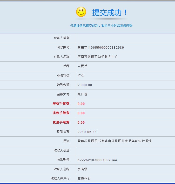Viewport: 175px width, 184px height.
Task: Select payer name '济南市紫藤花助学服务中心'
Action: [x=98, y=57]
